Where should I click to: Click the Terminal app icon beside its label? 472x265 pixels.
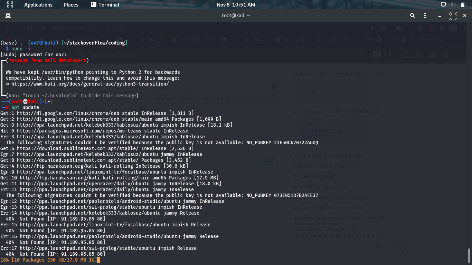[x=93, y=4]
